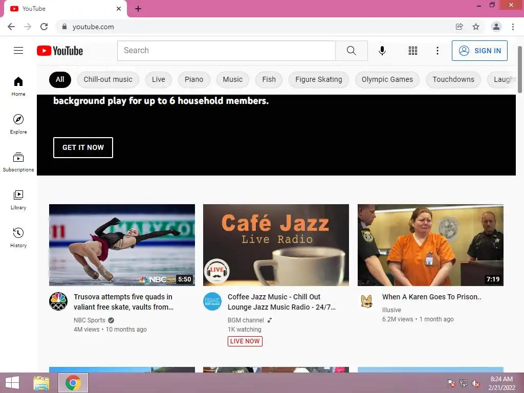Click the page vertical scrollbar
Screen dimensions: 524x393
(520, 70)
